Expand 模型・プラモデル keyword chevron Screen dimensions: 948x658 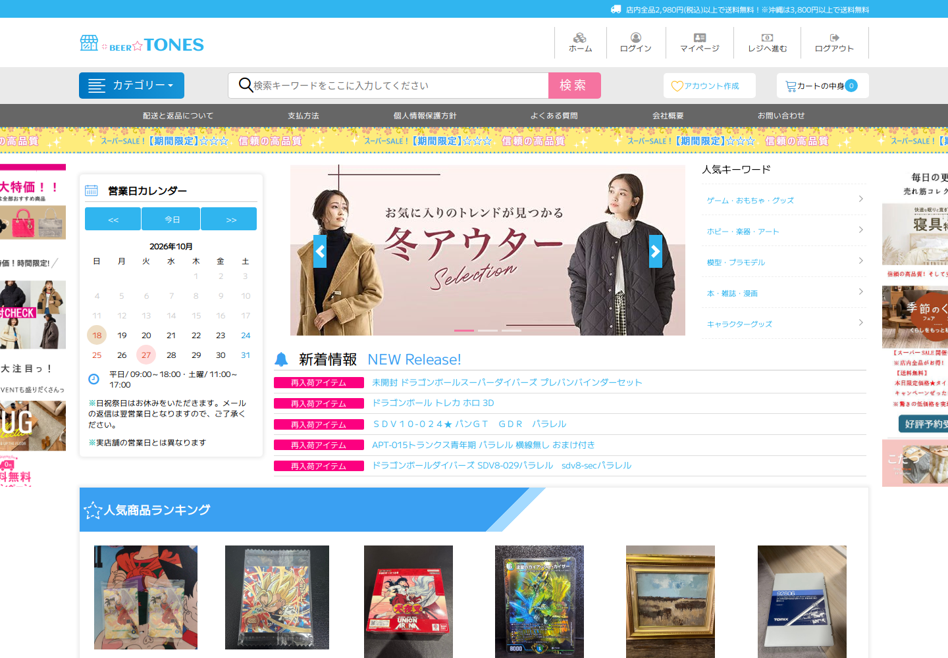click(x=860, y=261)
